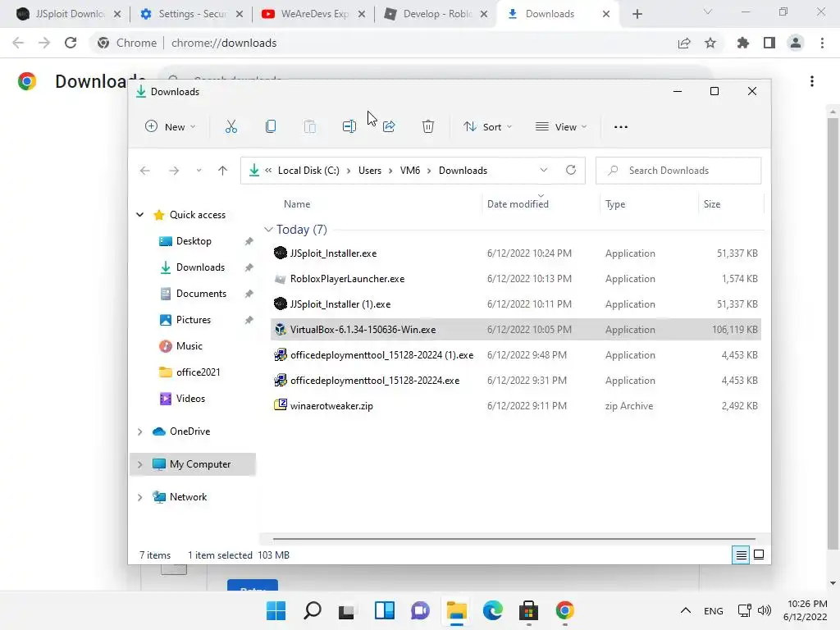Open the View layout dropdown
The width and height of the screenshot is (840, 630).
click(x=561, y=127)
